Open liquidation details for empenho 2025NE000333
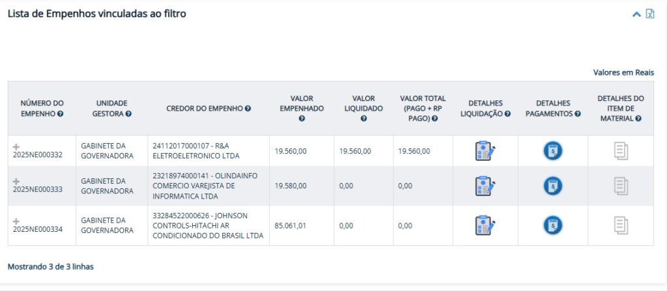 click(485, 186)
